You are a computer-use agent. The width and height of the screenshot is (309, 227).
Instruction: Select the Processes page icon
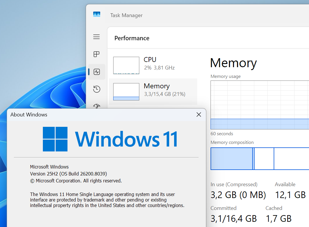(96, 54)
